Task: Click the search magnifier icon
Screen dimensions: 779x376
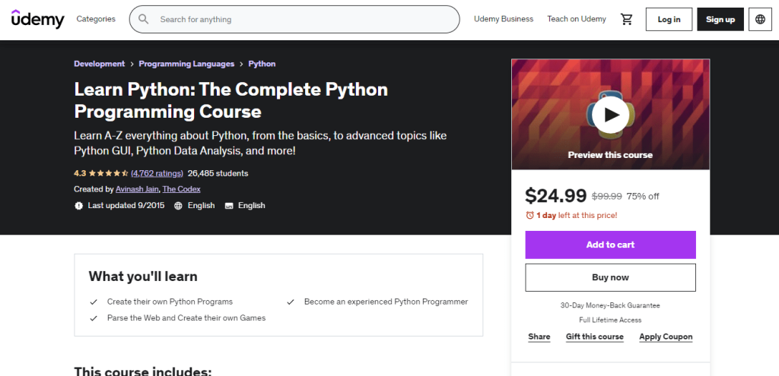Action: point(144,19)
